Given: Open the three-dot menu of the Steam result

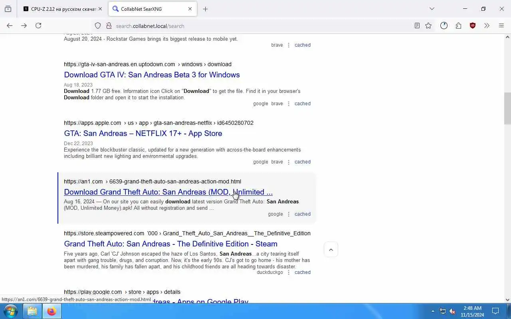Looking at the screenshot, I should click(289, 272).
